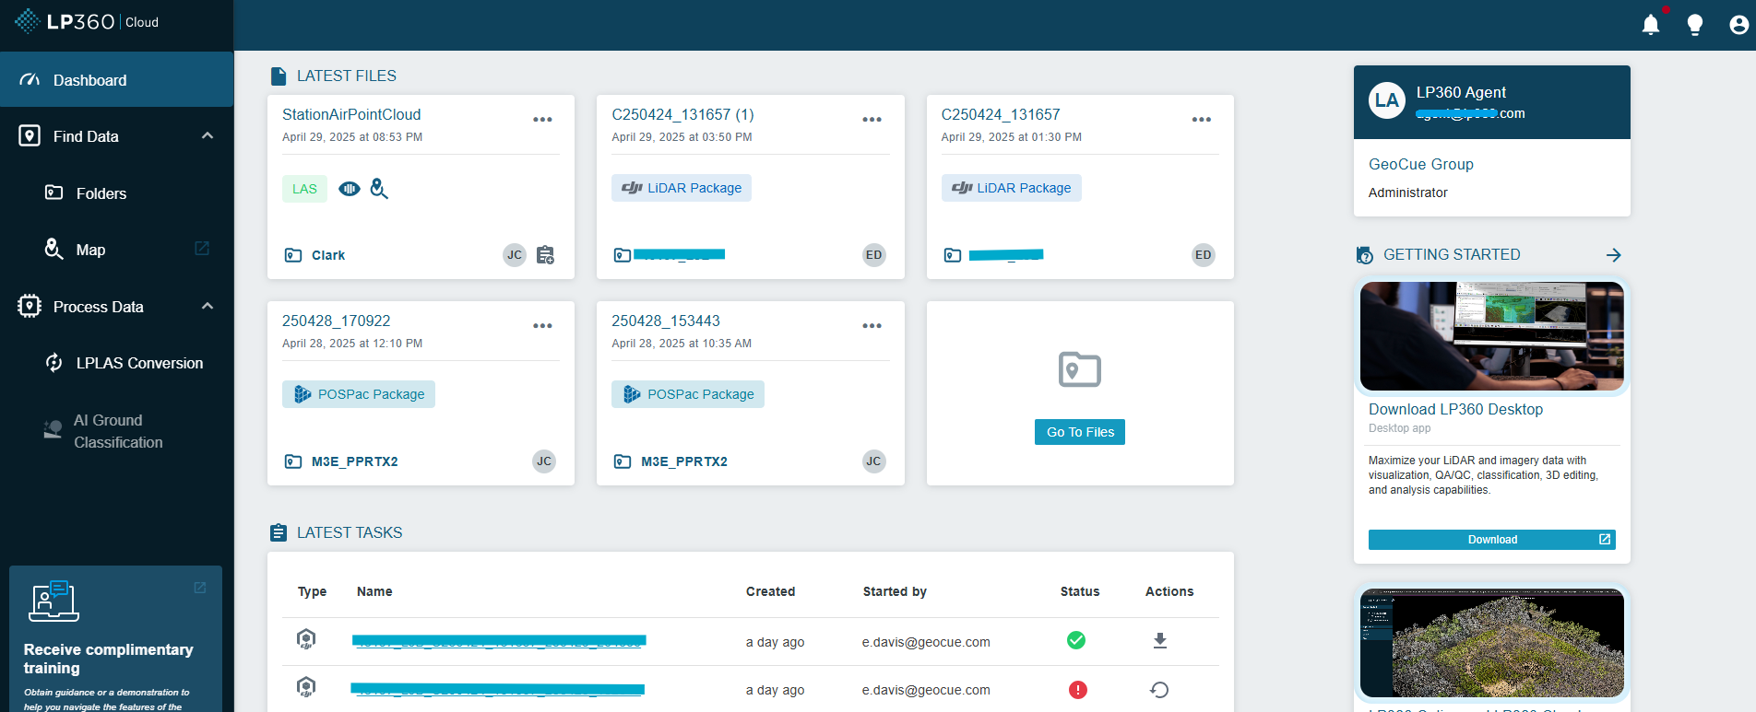Retry the failed task

pos(1160,689)
